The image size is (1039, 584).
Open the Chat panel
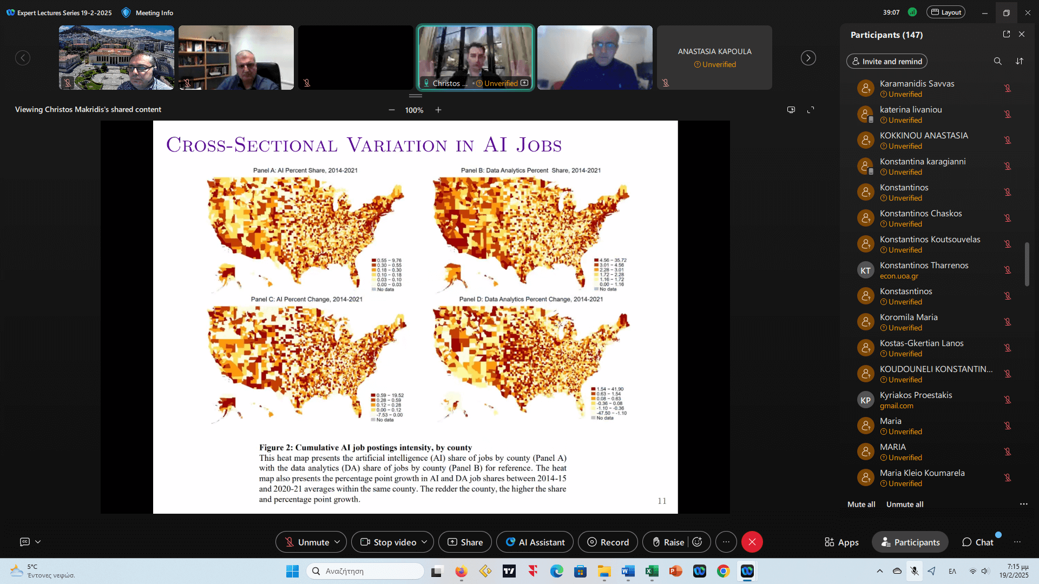[x=978, y=542]
